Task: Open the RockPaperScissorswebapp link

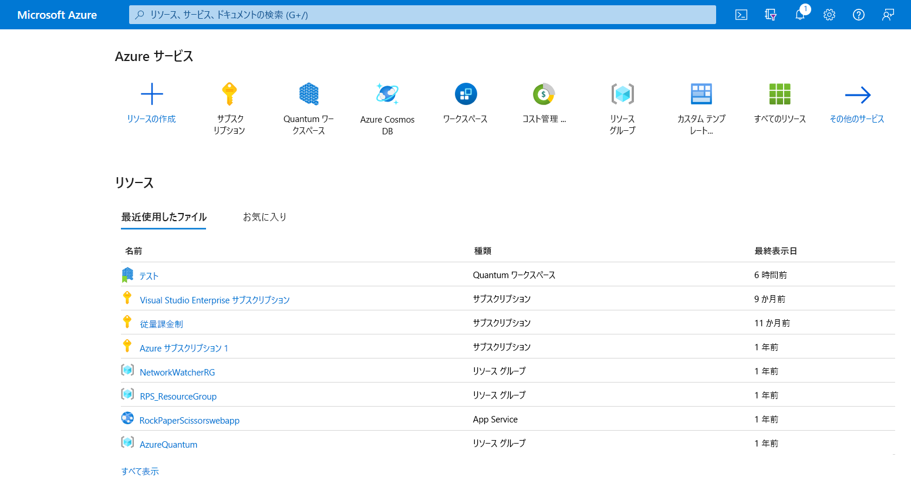Action: (190, 421)
